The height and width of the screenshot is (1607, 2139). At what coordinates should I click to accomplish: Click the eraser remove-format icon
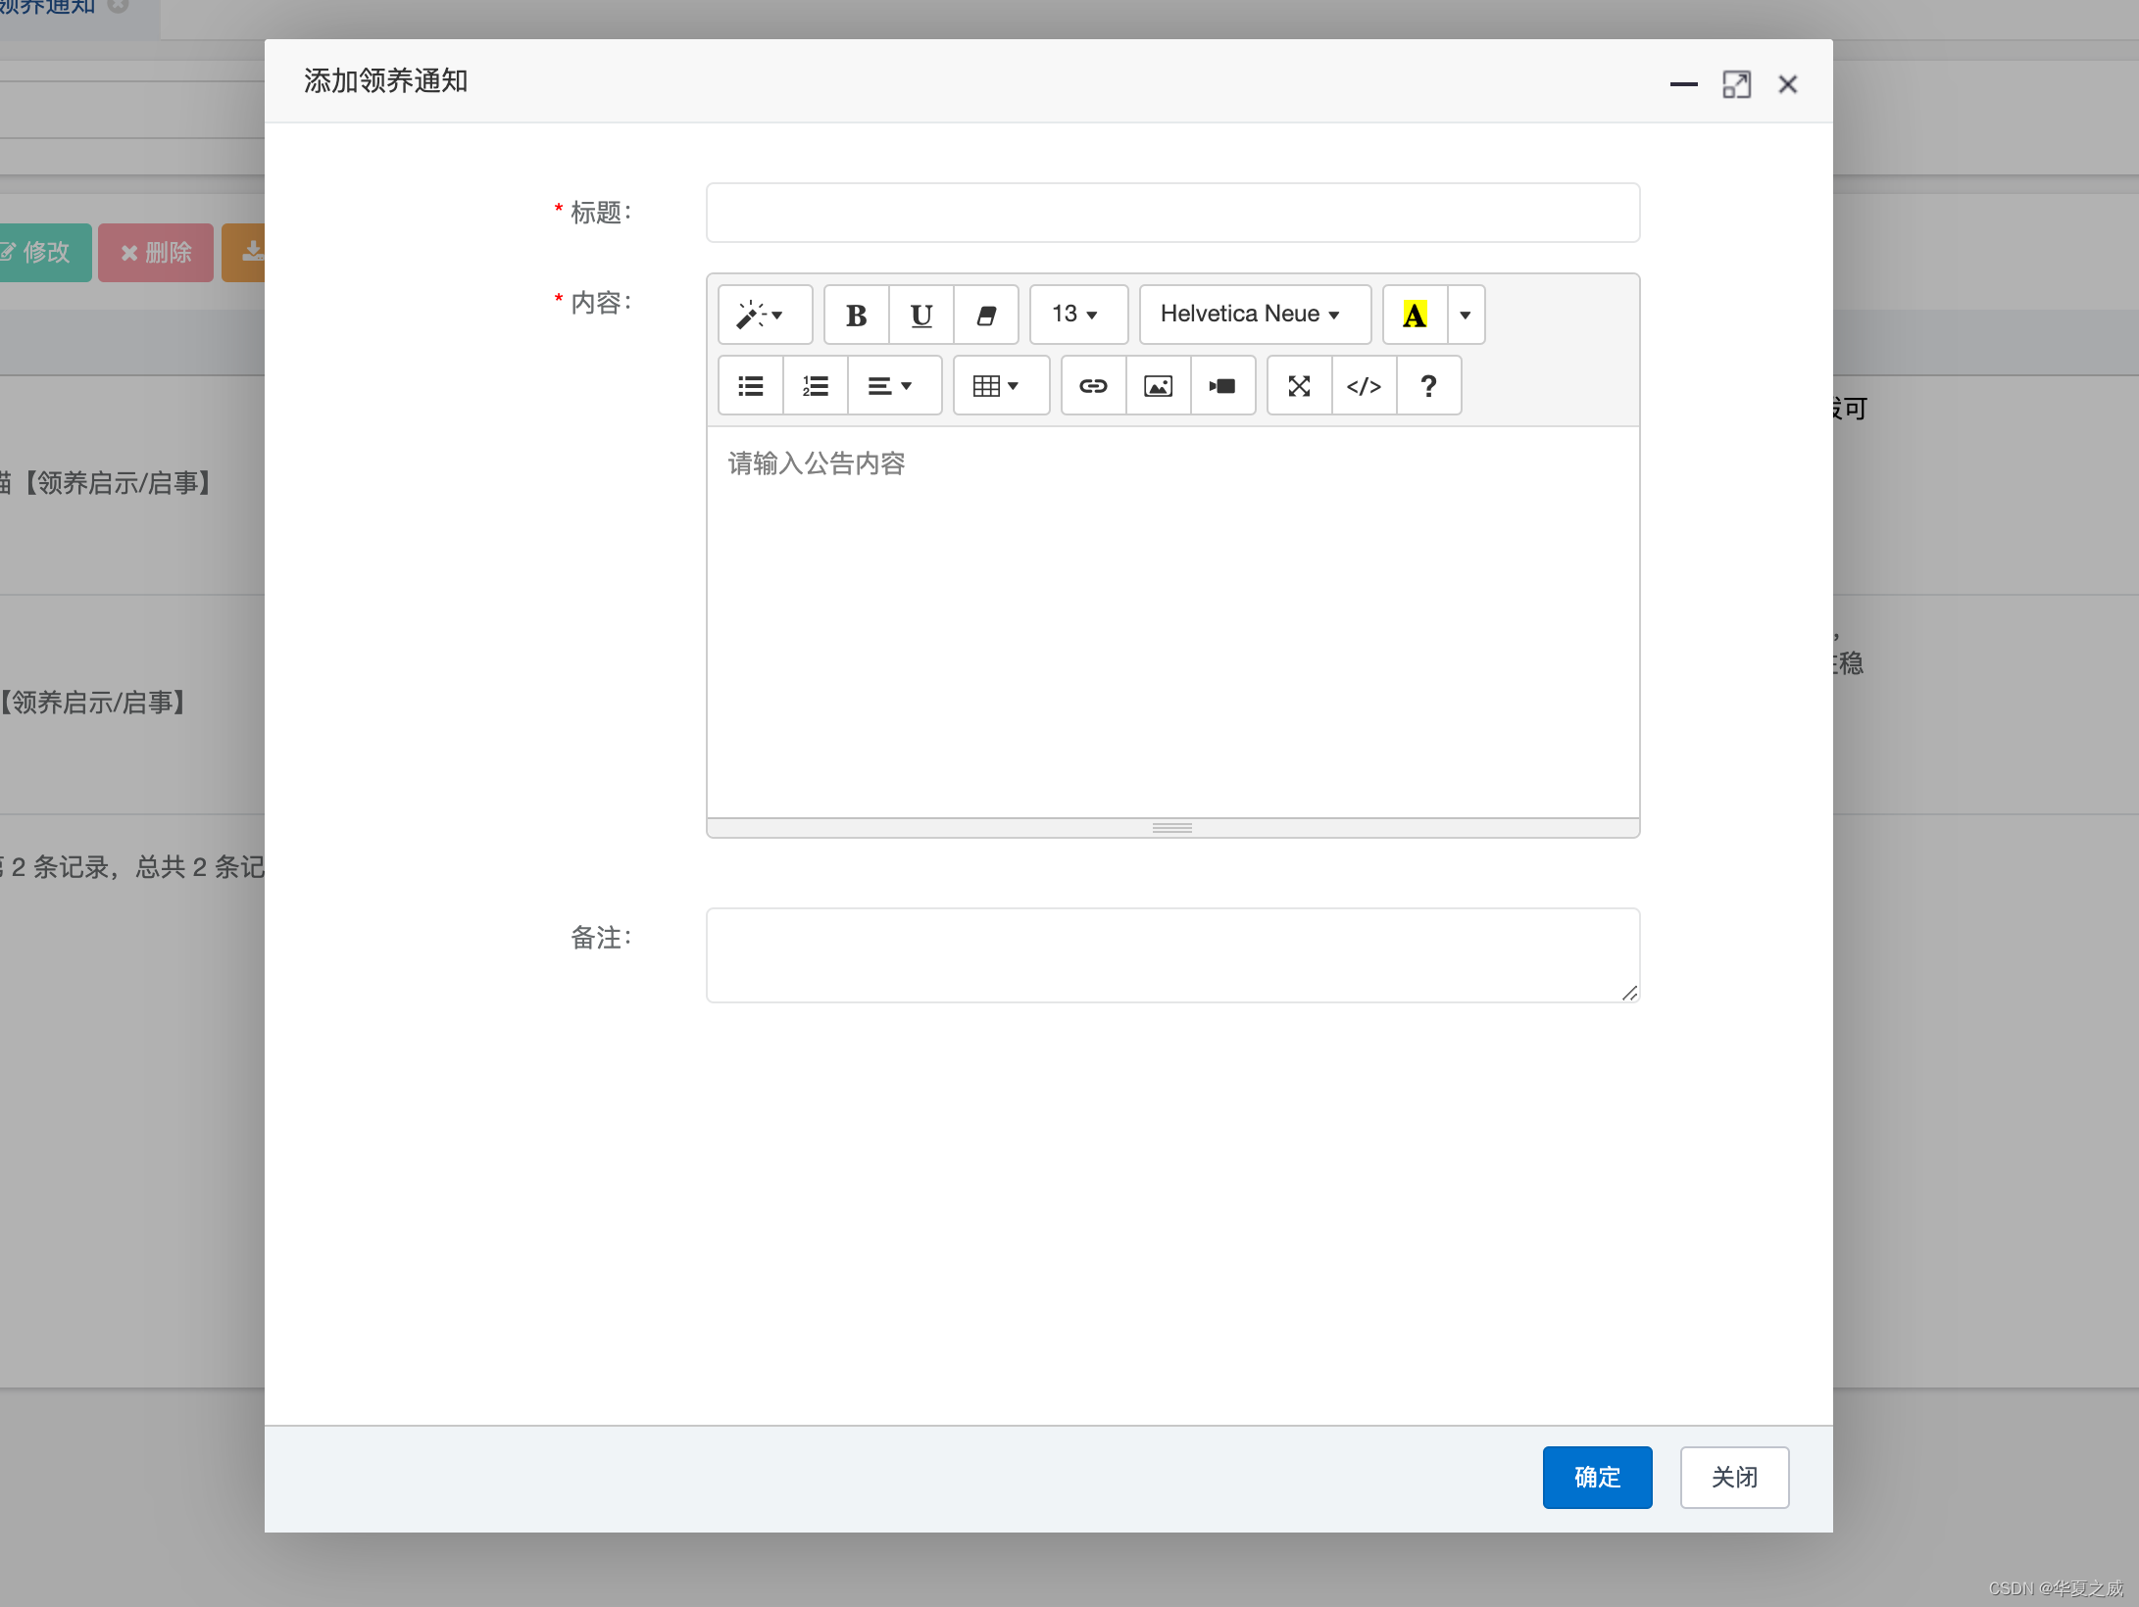(986, 315)
